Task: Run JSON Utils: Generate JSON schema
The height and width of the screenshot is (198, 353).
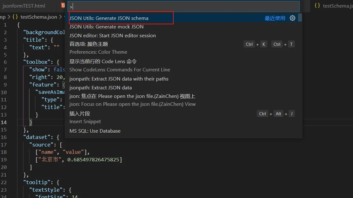Action: (x=183, y=18)
